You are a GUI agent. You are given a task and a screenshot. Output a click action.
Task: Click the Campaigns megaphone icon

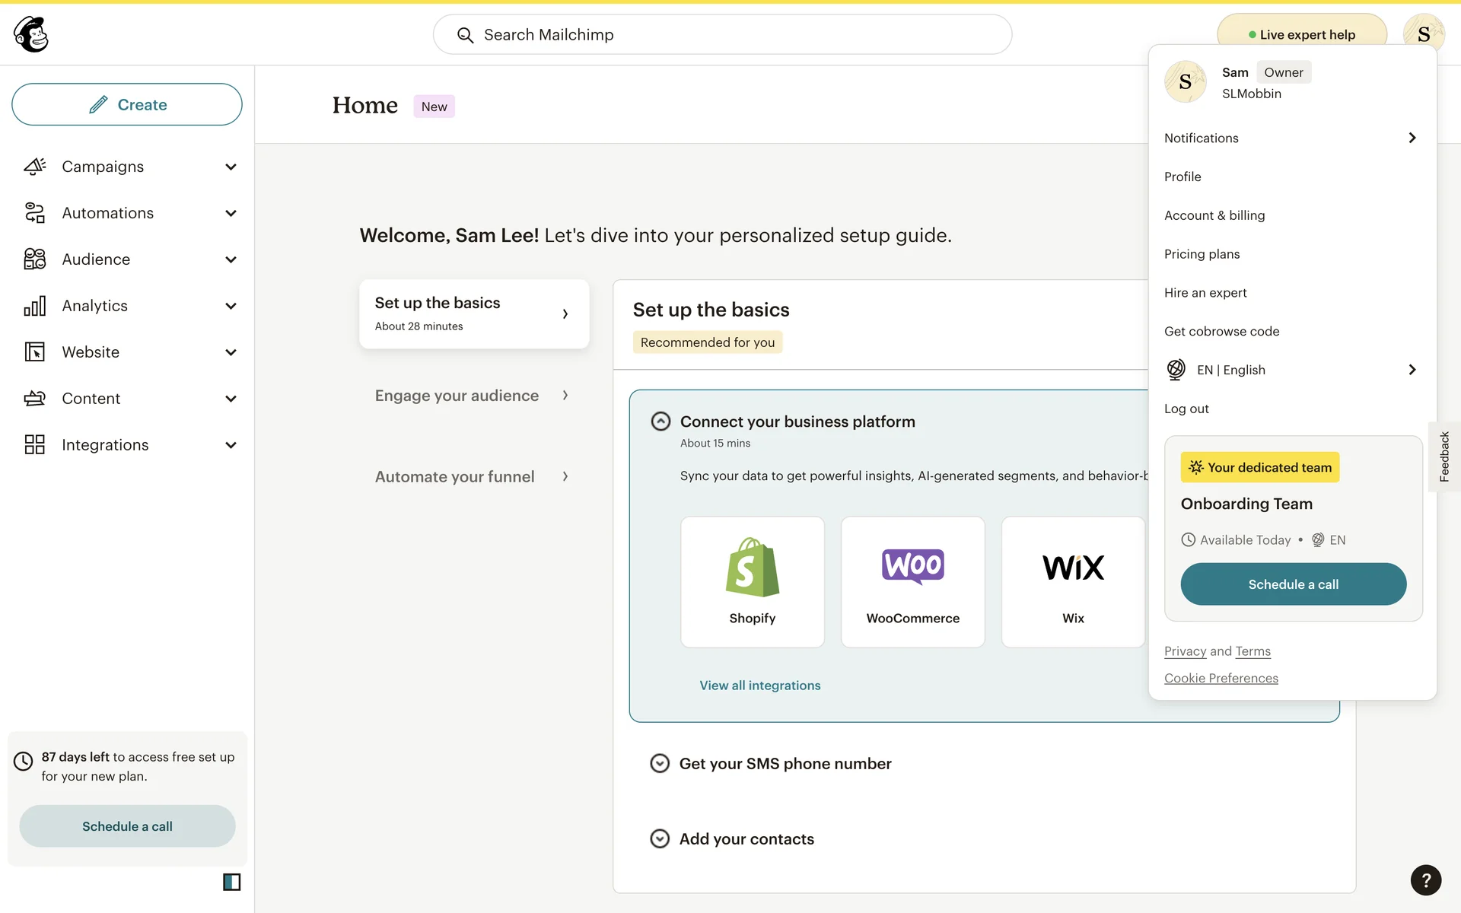pos(35,167)
